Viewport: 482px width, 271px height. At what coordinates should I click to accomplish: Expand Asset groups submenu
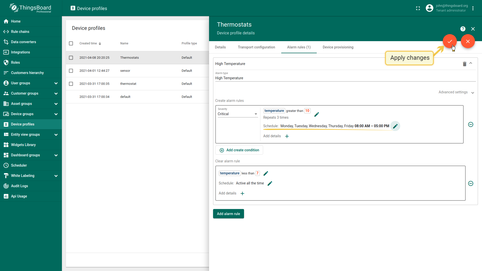tap(56, 104)
